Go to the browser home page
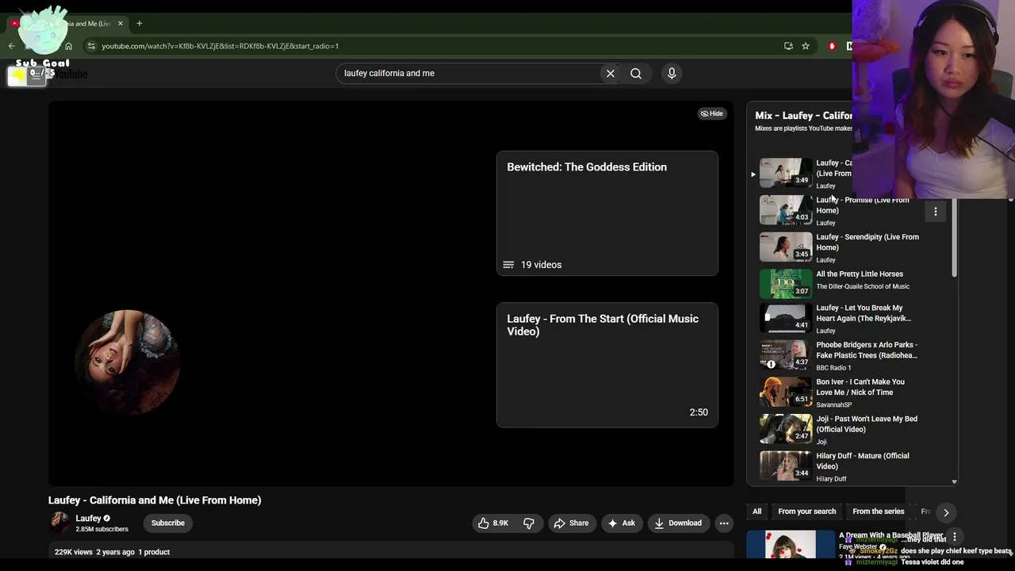 (x=68, y=46)
